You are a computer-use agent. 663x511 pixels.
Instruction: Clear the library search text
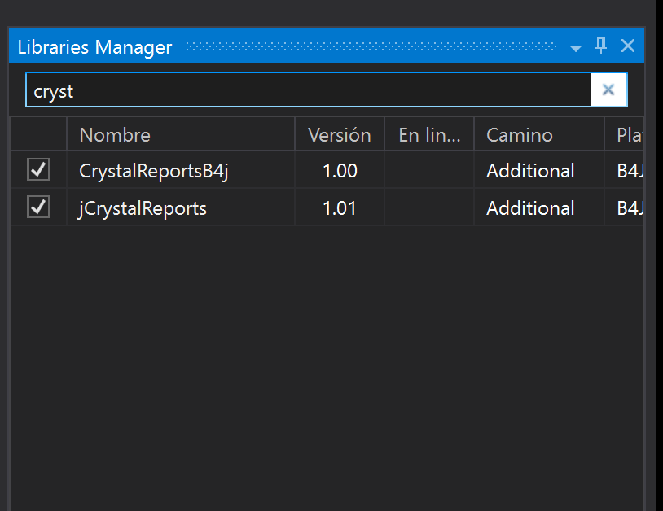tap(608, 90)
